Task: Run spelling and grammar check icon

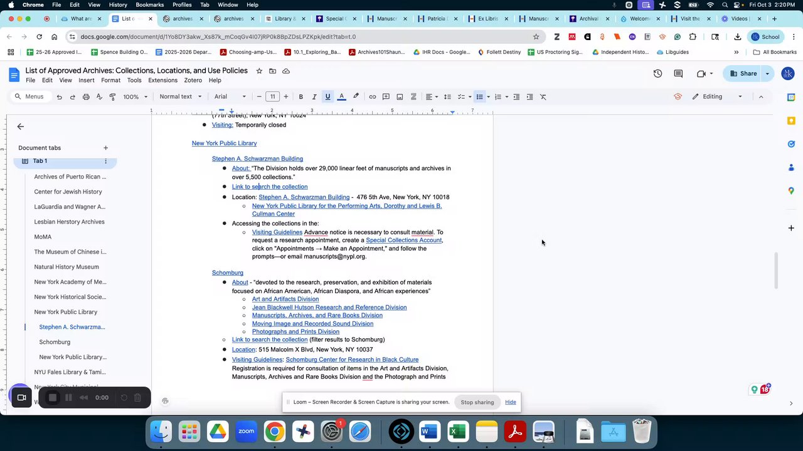Action: point(99,97)
